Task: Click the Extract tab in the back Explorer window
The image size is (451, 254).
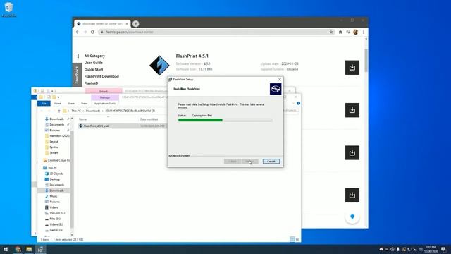Action: click(x=104, y=91)
